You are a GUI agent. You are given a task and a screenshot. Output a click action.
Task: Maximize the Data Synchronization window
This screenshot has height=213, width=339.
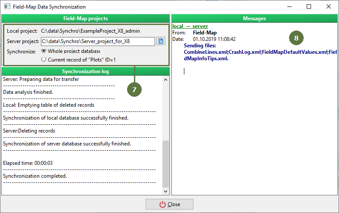(x=309, y=7)
